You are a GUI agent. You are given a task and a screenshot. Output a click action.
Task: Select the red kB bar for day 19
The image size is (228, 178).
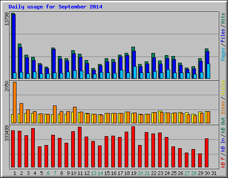(133, 147)
